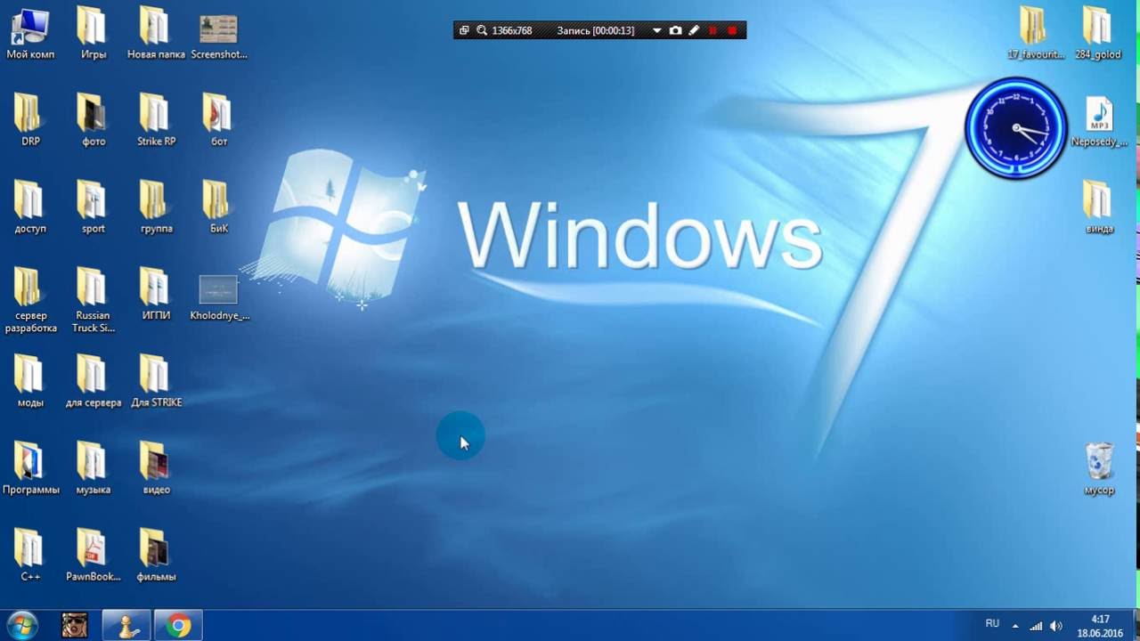Select the доступ folder
The width and height of the screenshot is (1140, 641).
pyautogui.click(x=30, y=207)
